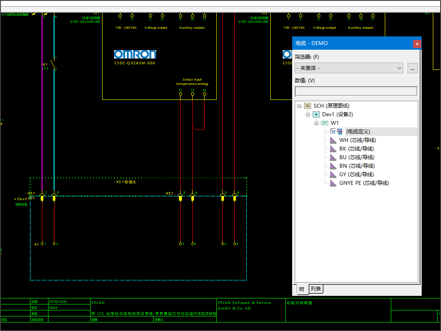441x331 pixels.
Task: Collapse the Dev1 (设备2) tree node
Action: [x=308, y=114]
